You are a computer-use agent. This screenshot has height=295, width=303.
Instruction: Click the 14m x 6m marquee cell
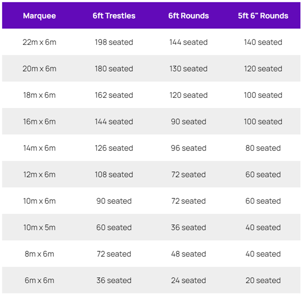(x=39, y=148)
